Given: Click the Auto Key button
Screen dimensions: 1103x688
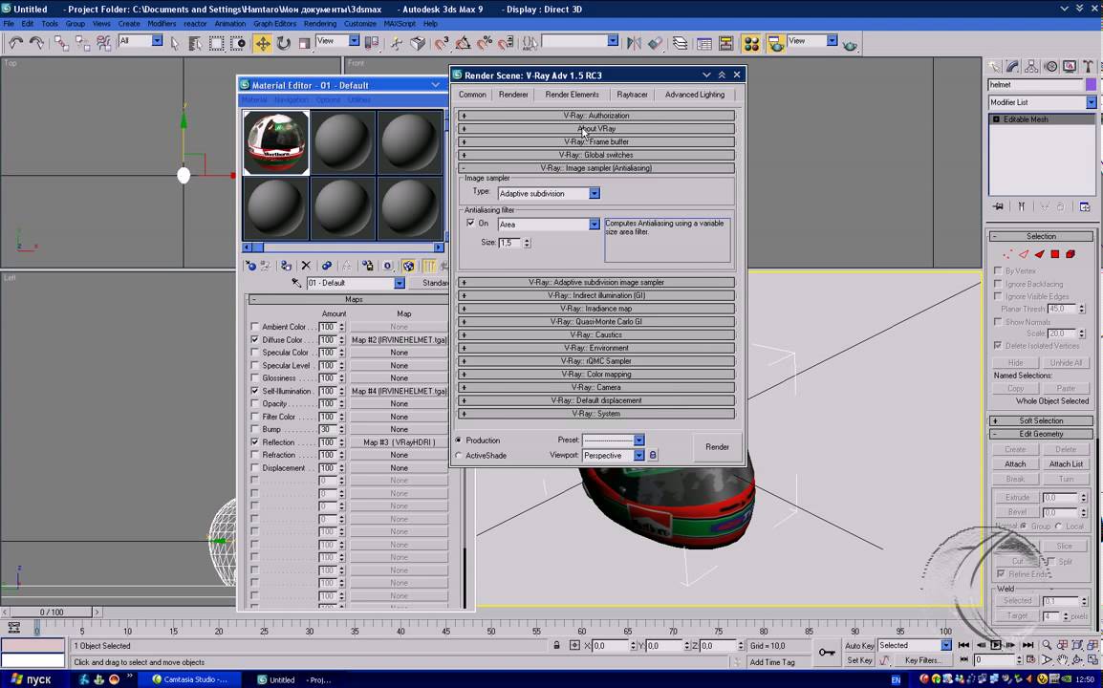Looking at the screenshot, I should pos(859,645).
